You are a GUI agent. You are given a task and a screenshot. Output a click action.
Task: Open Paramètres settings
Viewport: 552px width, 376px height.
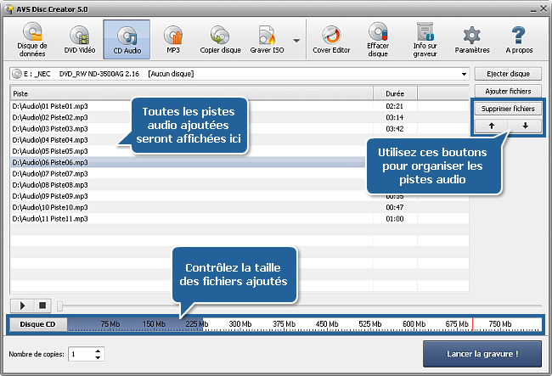point(471,42)
